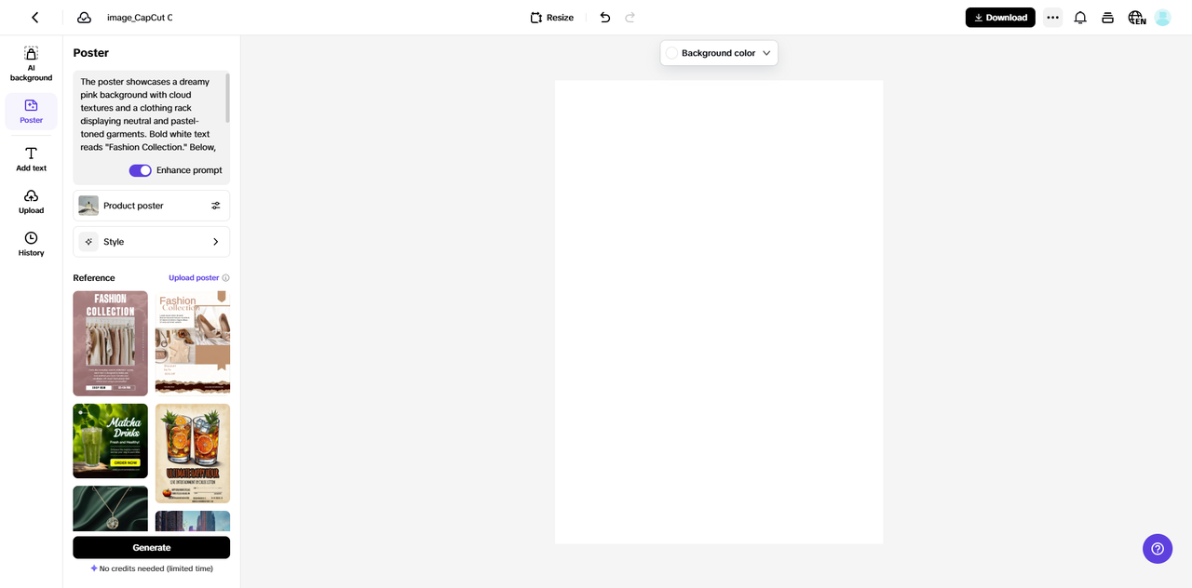This screenshot has width=1192, height=588.
Task: Open the three-dot more options menu
Action: coord(1052,17)
